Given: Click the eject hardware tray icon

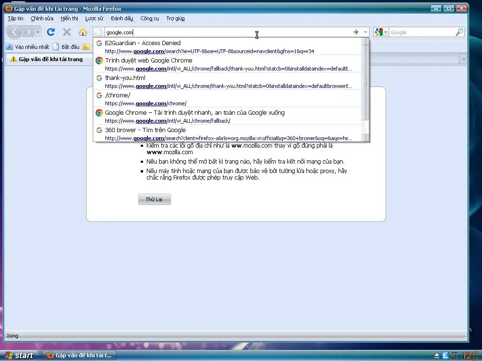Looking at the screenshot, I should click(436, 356).
